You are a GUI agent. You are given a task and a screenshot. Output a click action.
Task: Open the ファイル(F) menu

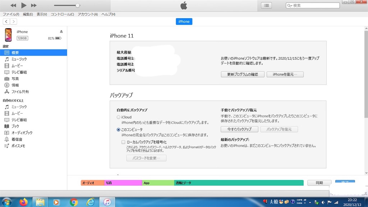click(11, 14)
